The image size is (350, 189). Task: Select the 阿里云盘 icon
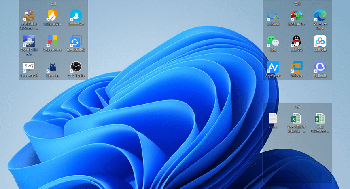tap(320, 67)
